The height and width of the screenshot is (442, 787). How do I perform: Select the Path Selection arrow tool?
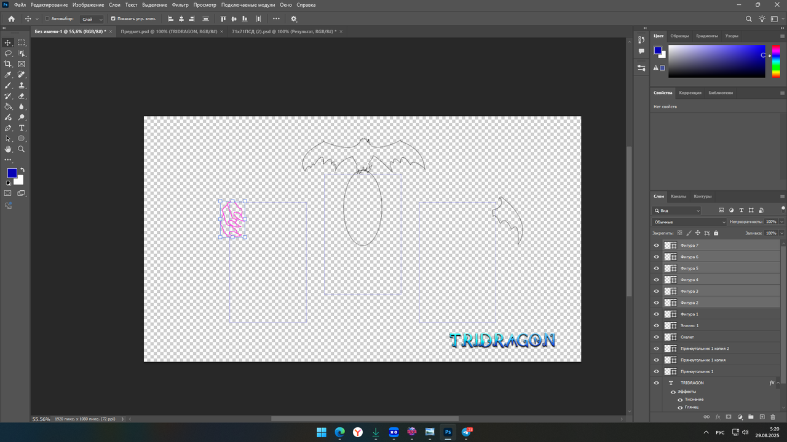click(8, 138)
